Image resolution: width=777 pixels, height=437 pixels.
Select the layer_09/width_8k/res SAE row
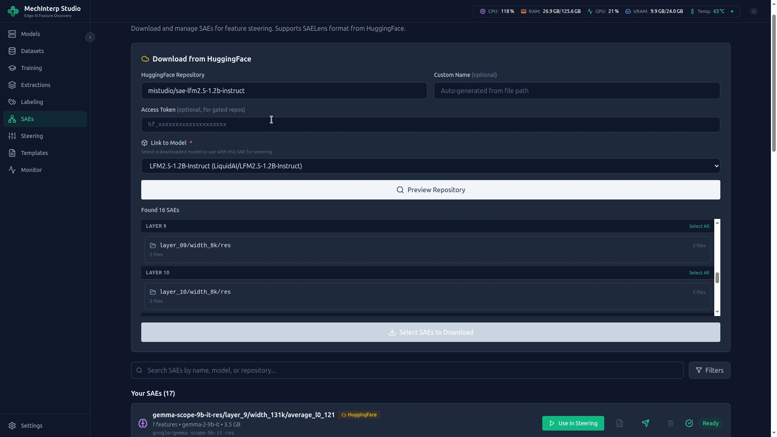[427, 250]
